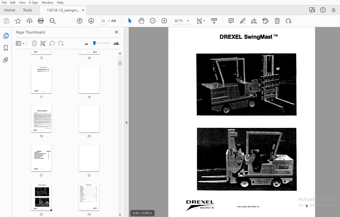Click the Save file icon
Viewport: 340px width, 217px height.
coord(7,21)
